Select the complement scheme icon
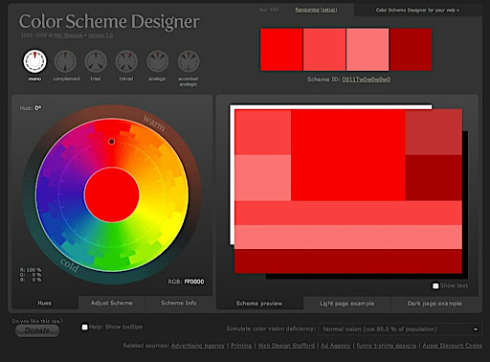This screenshot has height=362, width=490. pos(65,61)
